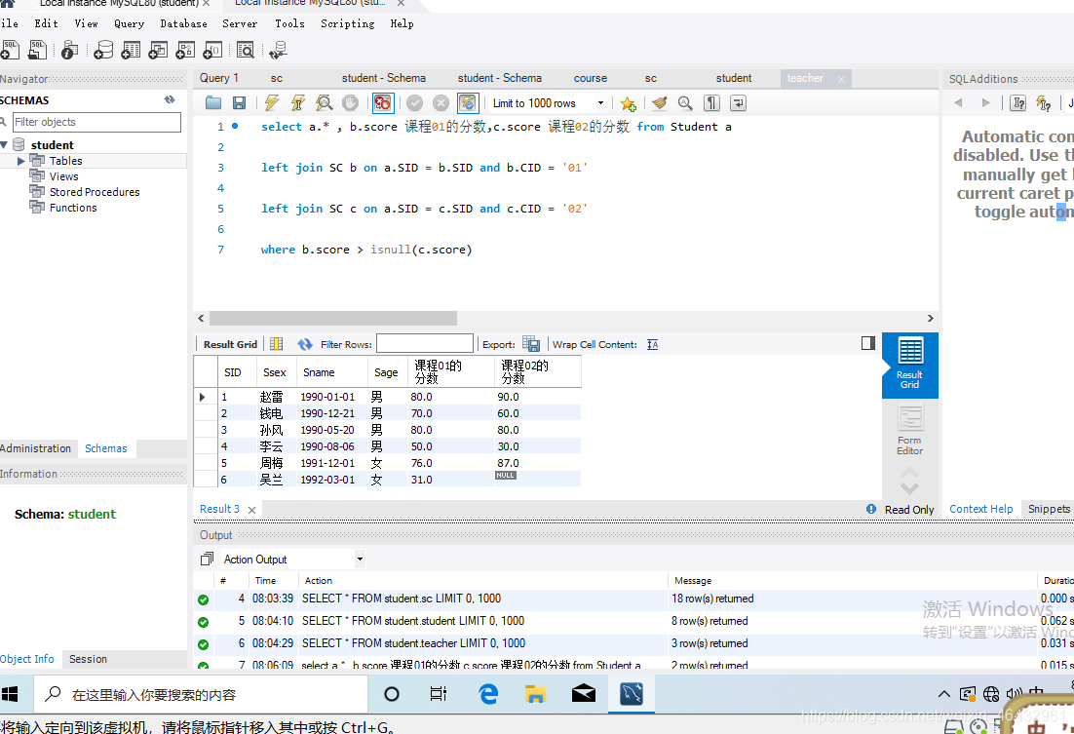Open Object Info tab

pos(27,659)
